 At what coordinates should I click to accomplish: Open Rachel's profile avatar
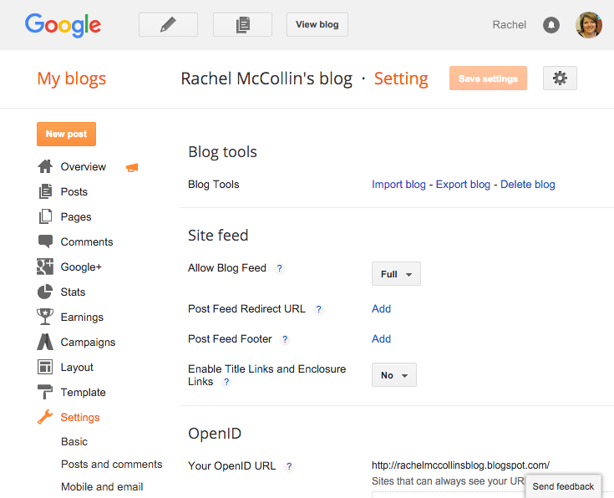[589, 25]
